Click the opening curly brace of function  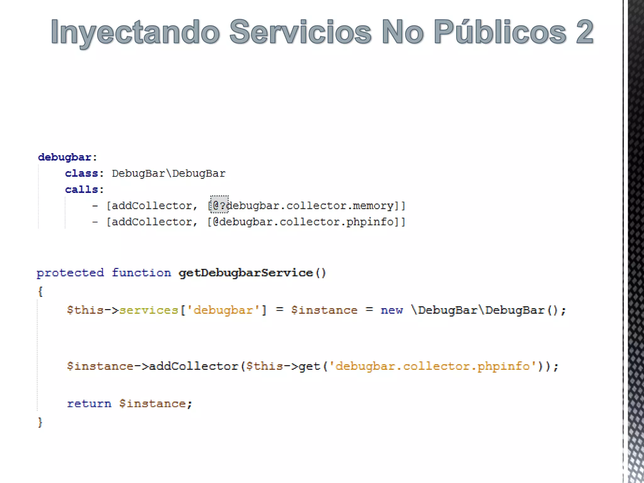coord(40,291)
